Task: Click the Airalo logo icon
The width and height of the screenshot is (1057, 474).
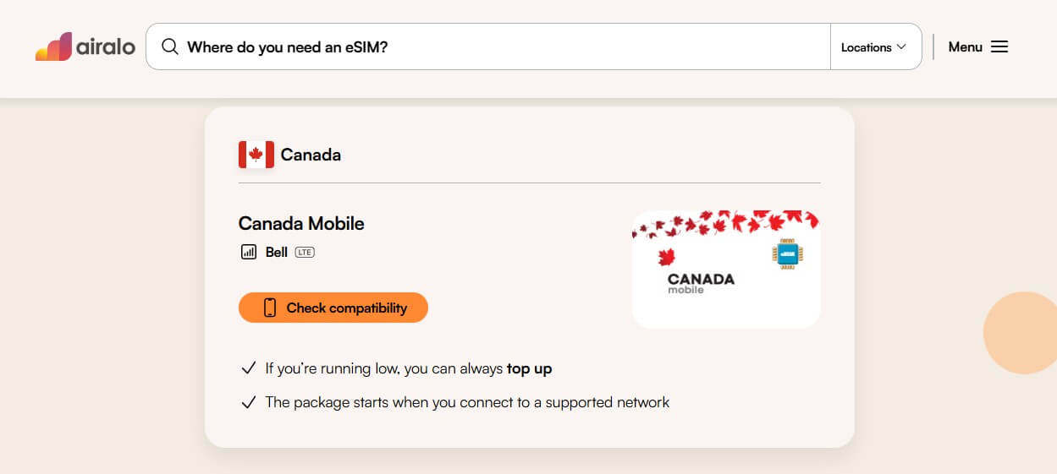Action: (53, 46)
